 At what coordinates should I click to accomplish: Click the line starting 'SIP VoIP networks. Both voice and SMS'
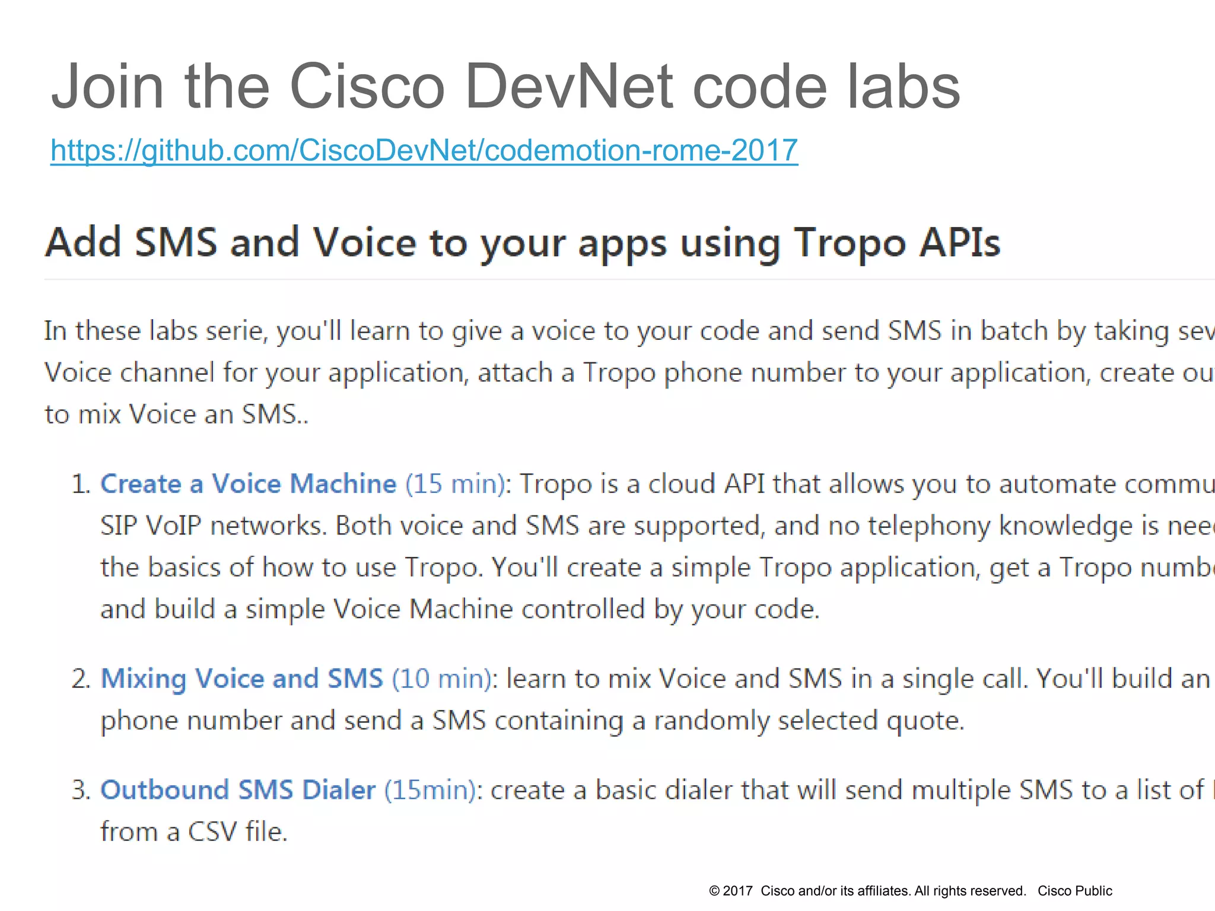point(657,526)
